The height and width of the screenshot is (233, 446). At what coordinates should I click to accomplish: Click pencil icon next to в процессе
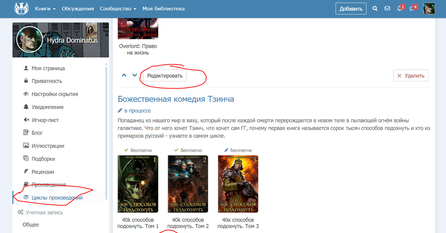point(120,111)
